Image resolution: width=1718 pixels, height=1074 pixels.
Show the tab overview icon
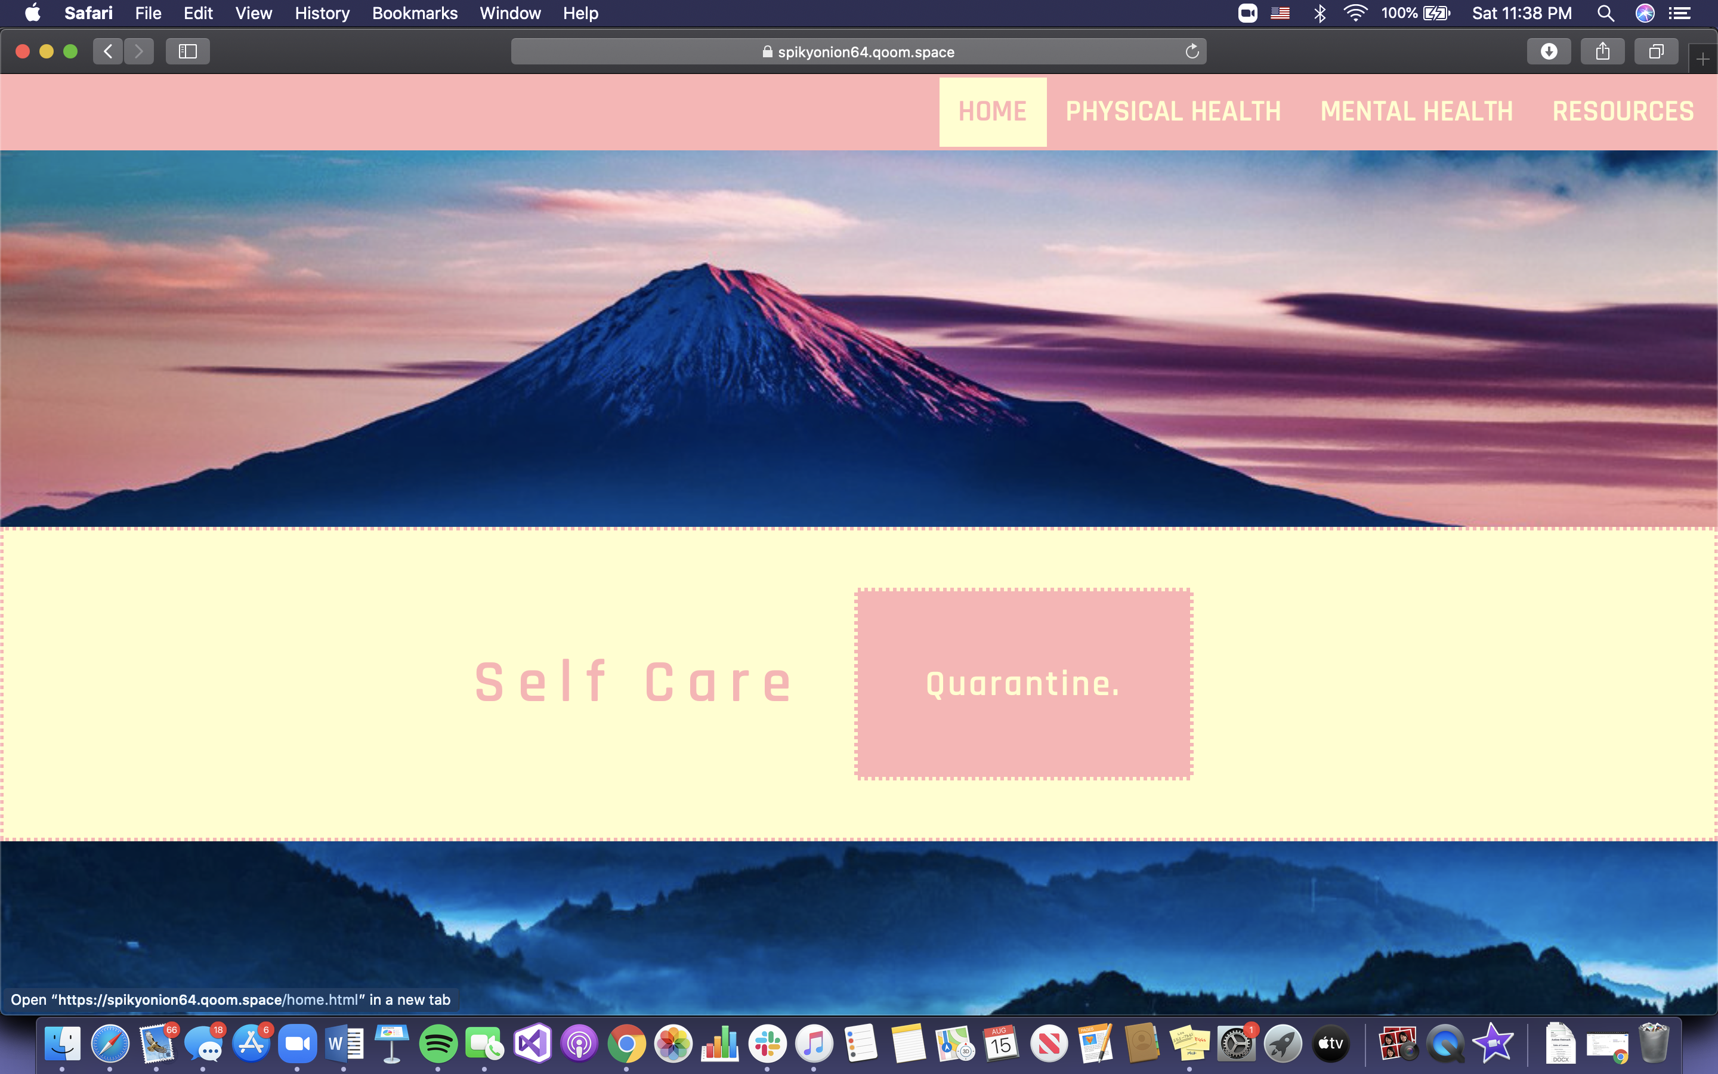click(1655, 51)
